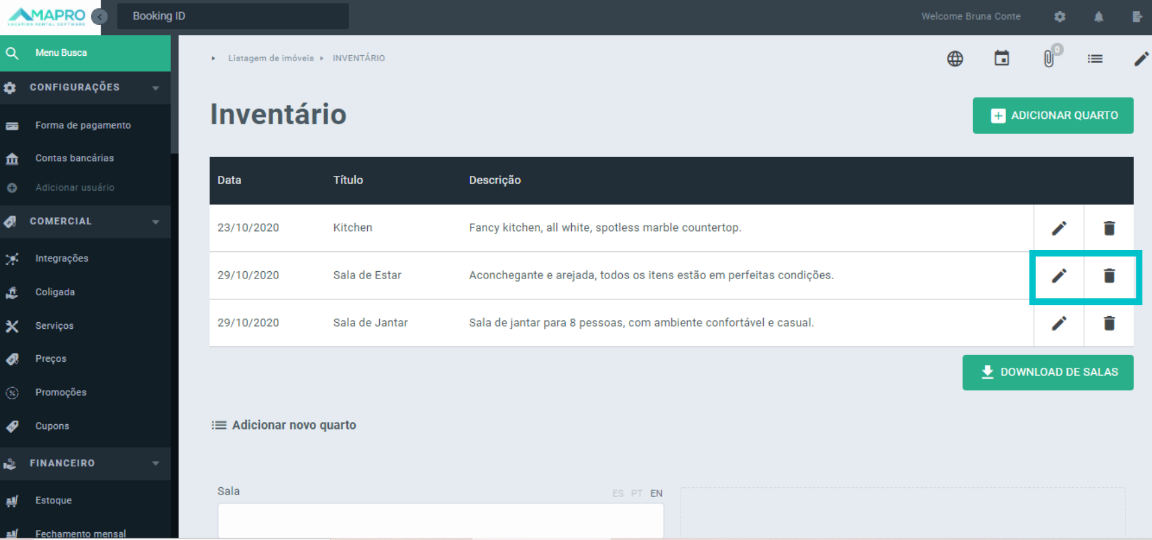This screenshot has width=1152, height=540.
Task: Click the list icon in the top toolbar
Action: pos(1096,58)
